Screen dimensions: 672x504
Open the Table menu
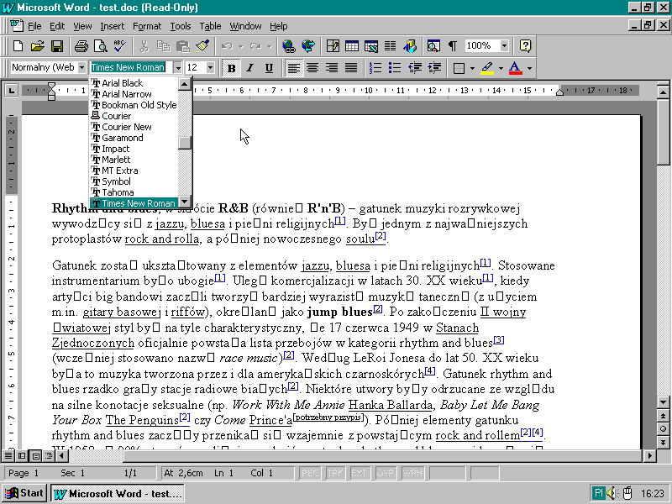click(210, 26)
